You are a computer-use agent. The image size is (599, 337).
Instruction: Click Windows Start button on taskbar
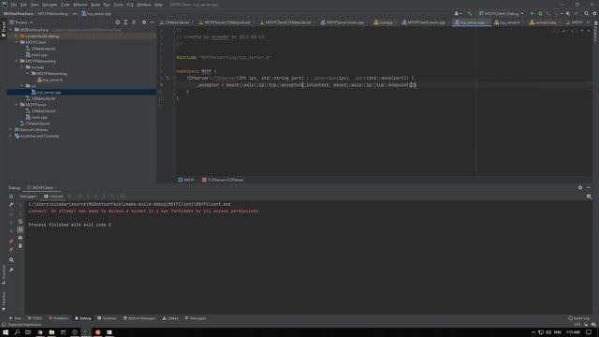click(6, 332)
